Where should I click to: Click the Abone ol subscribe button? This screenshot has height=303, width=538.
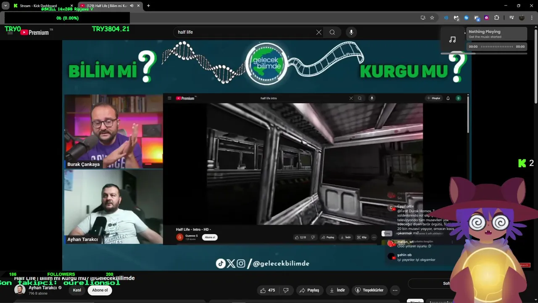pyautogui.click(x=100, y=290)
